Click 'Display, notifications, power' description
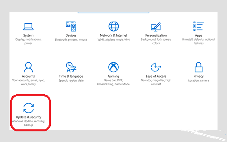The width and height of the screenshot is (227, 142). coord(28,41)
